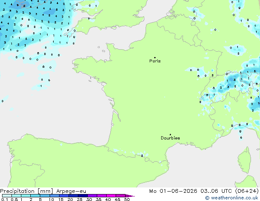Pick the legend swatch between 20 and 25
Viewport: 260px width, 201px height.
(73, 196)
